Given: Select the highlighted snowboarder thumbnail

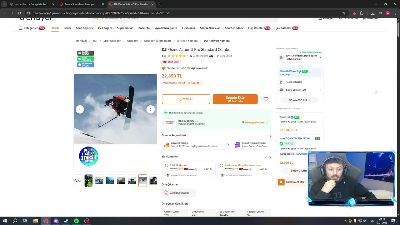Looking at the screenshot, I should [x=142, y=181].
